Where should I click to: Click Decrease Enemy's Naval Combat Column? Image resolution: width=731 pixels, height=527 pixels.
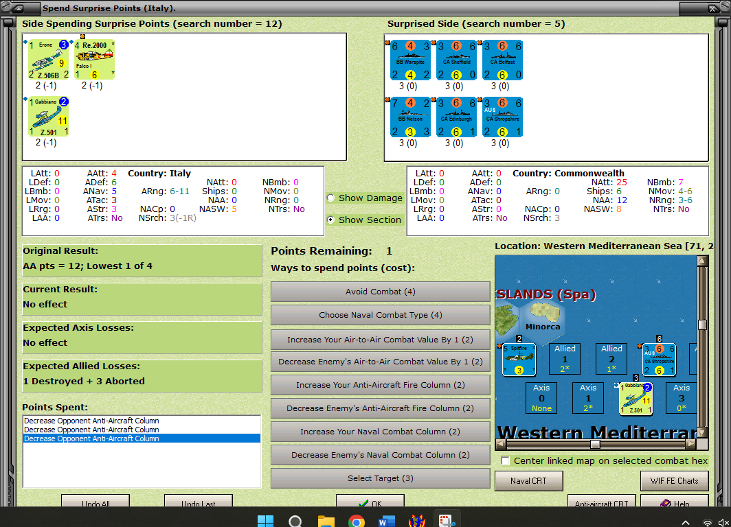coord(381,455)
